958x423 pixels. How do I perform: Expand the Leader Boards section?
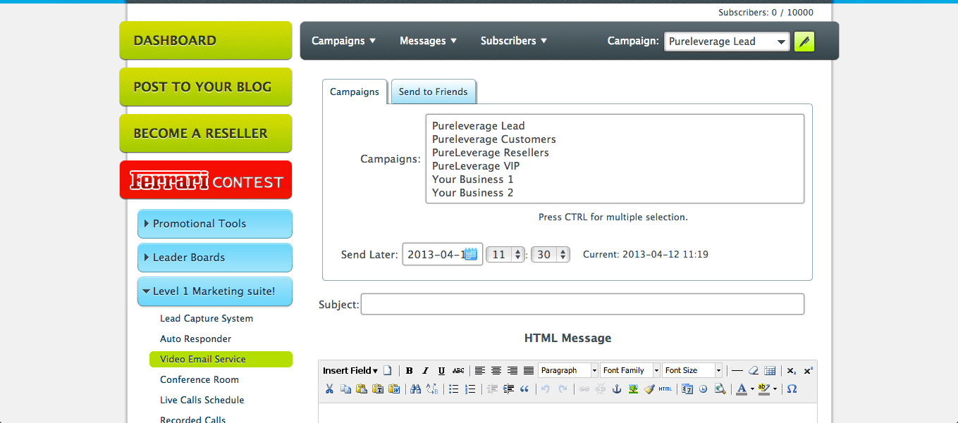pyautogui.click(x=215, y=258)
